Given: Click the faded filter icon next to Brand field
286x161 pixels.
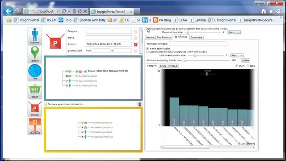Looking at the screenshot, I should tap(135, 38).
